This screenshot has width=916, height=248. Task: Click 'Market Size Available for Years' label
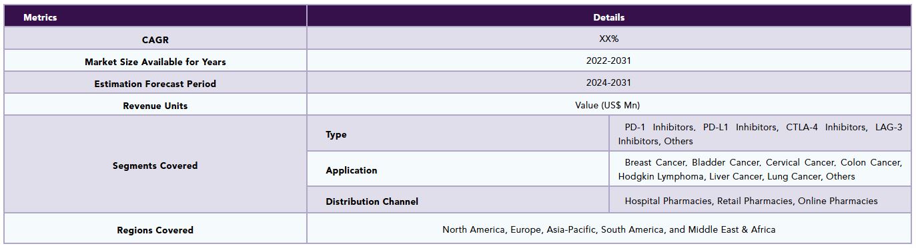coord(155,61)
